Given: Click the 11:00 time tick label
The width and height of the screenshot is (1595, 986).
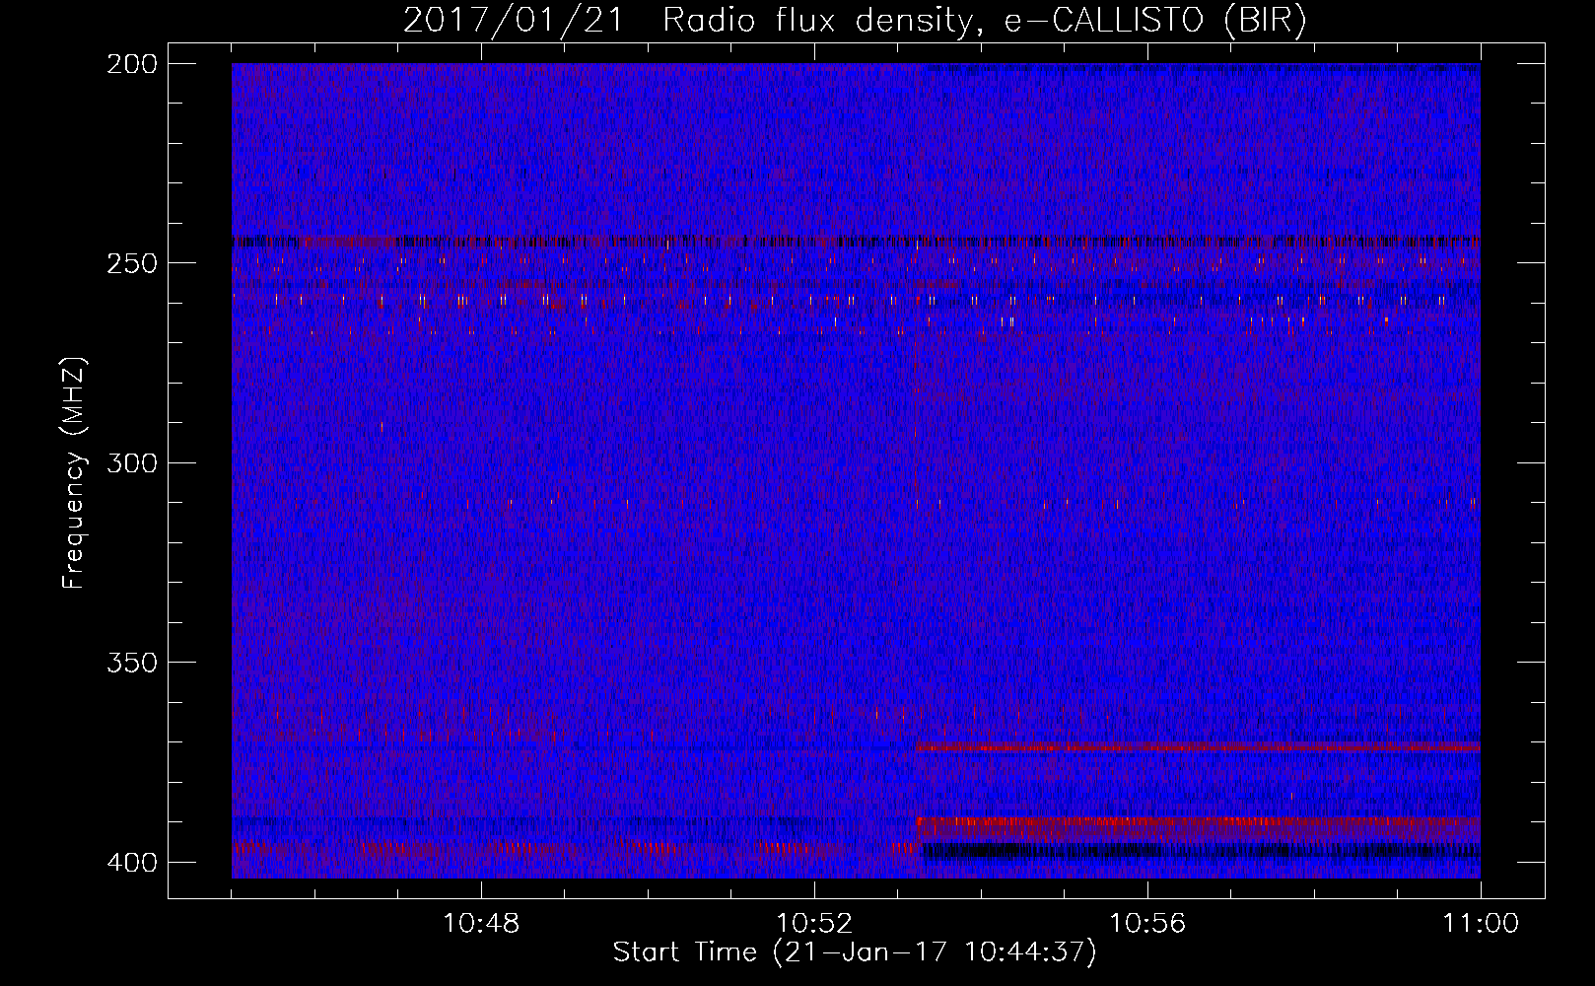Looking at the screenshot, I should (x=1481, y=924).
